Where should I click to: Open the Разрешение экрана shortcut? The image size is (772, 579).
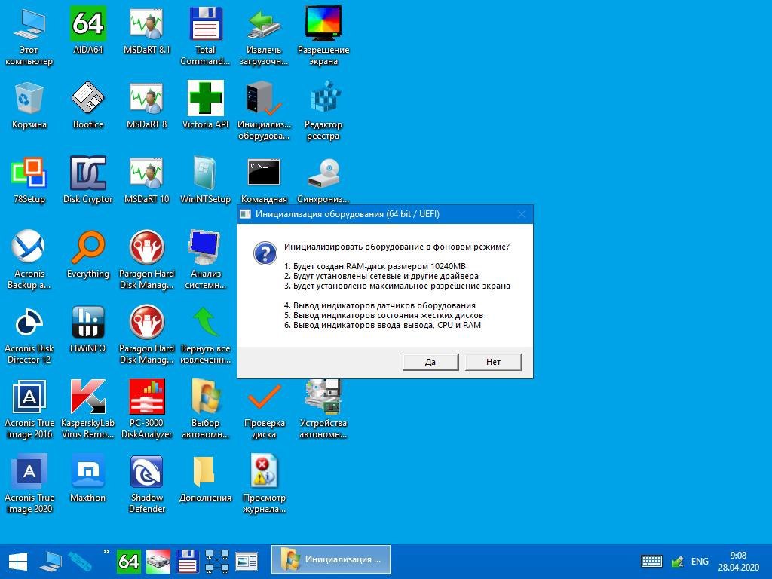[x=323, y=36]
